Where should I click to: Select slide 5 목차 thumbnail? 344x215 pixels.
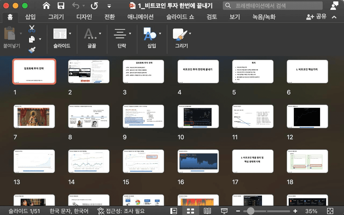point(253,71)
